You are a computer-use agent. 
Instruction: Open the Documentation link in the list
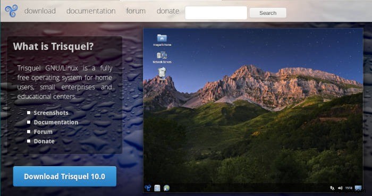coord(56,122)
